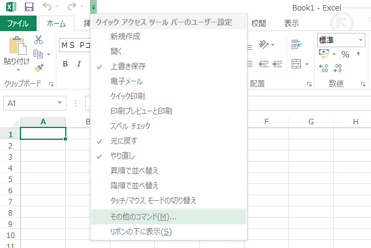Open the ファイル tab
Image resolution: width=371 pixels, height=248 pixels.
(18, 23)
